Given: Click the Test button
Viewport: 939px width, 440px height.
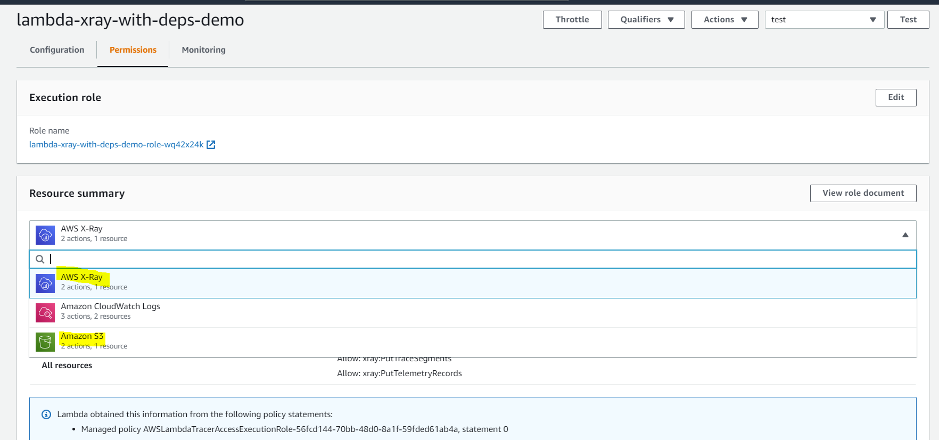Looking at the screenshot, I should point(908,20).
